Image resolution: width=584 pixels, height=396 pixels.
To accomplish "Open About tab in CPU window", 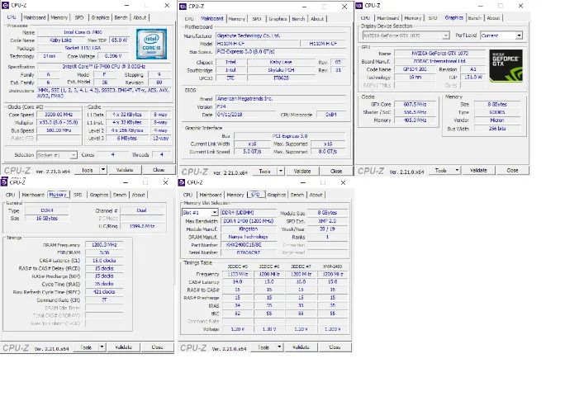I will click(x=140, y=17).
